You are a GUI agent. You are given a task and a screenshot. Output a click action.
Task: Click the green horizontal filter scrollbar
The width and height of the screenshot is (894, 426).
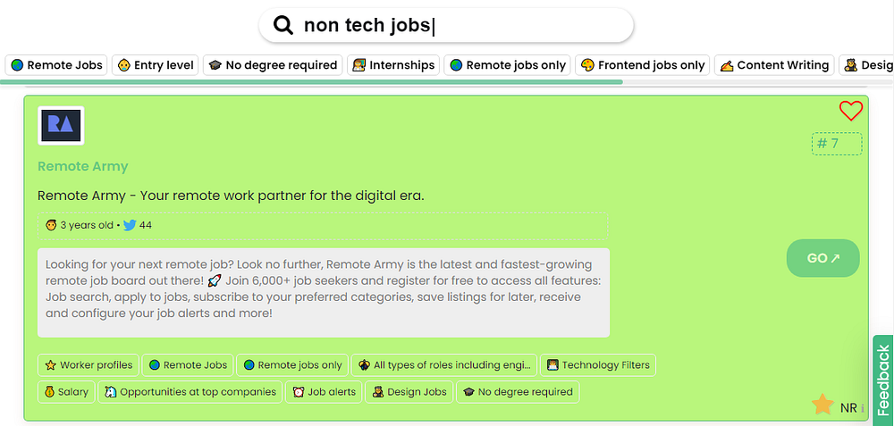[311, 82]
